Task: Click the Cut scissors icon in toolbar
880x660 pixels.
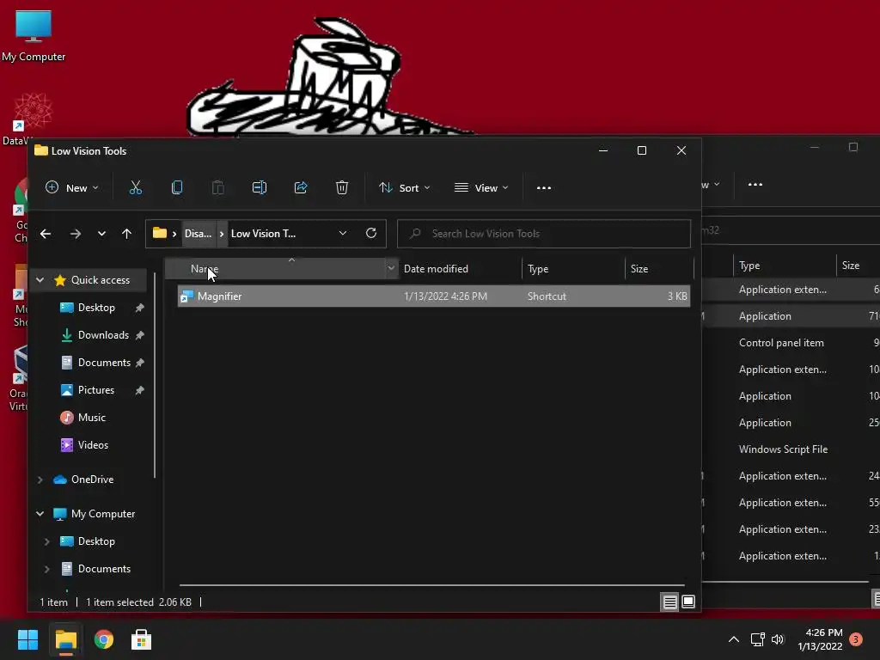Action: pos(135,187)
